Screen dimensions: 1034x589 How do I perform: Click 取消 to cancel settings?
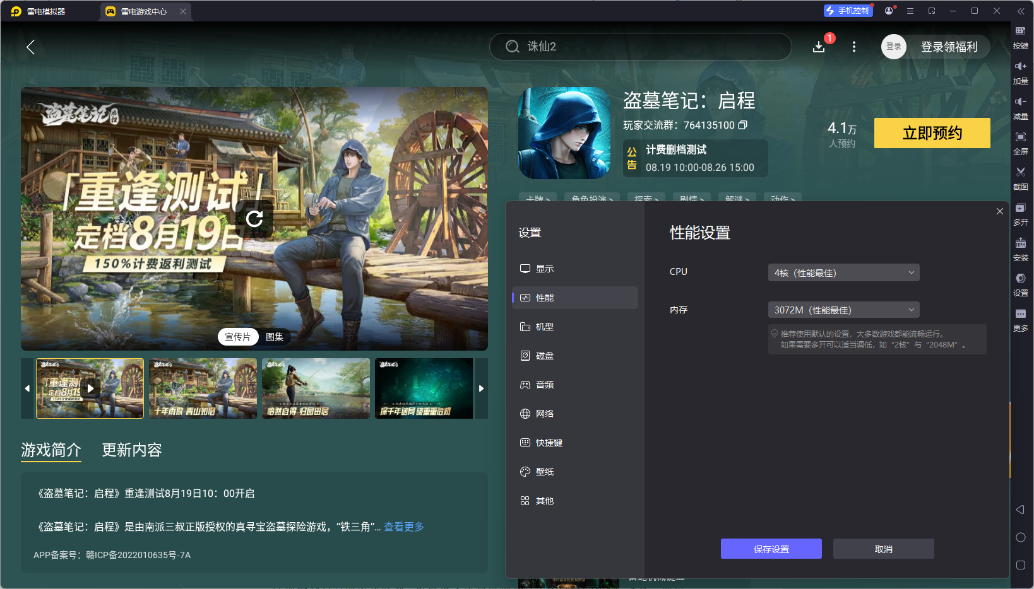tap(884, 549)
